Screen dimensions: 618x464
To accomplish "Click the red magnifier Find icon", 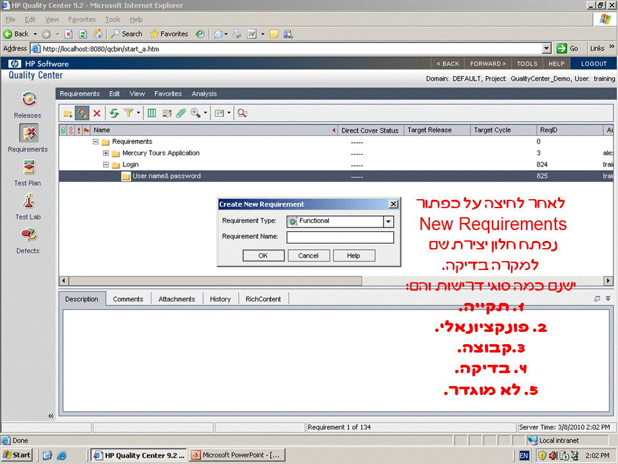I will click(x=243, y=113).
